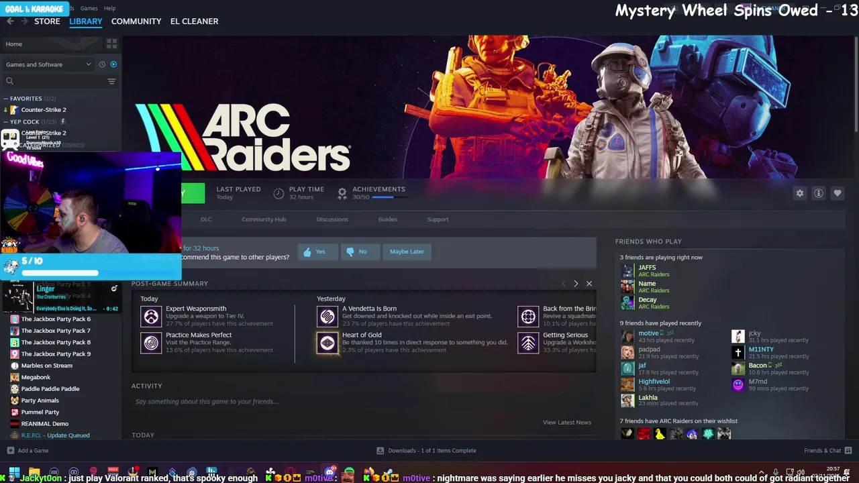Go back with the navigation arrow
This screenshot has width=859, height=483.
click(10, 21)
